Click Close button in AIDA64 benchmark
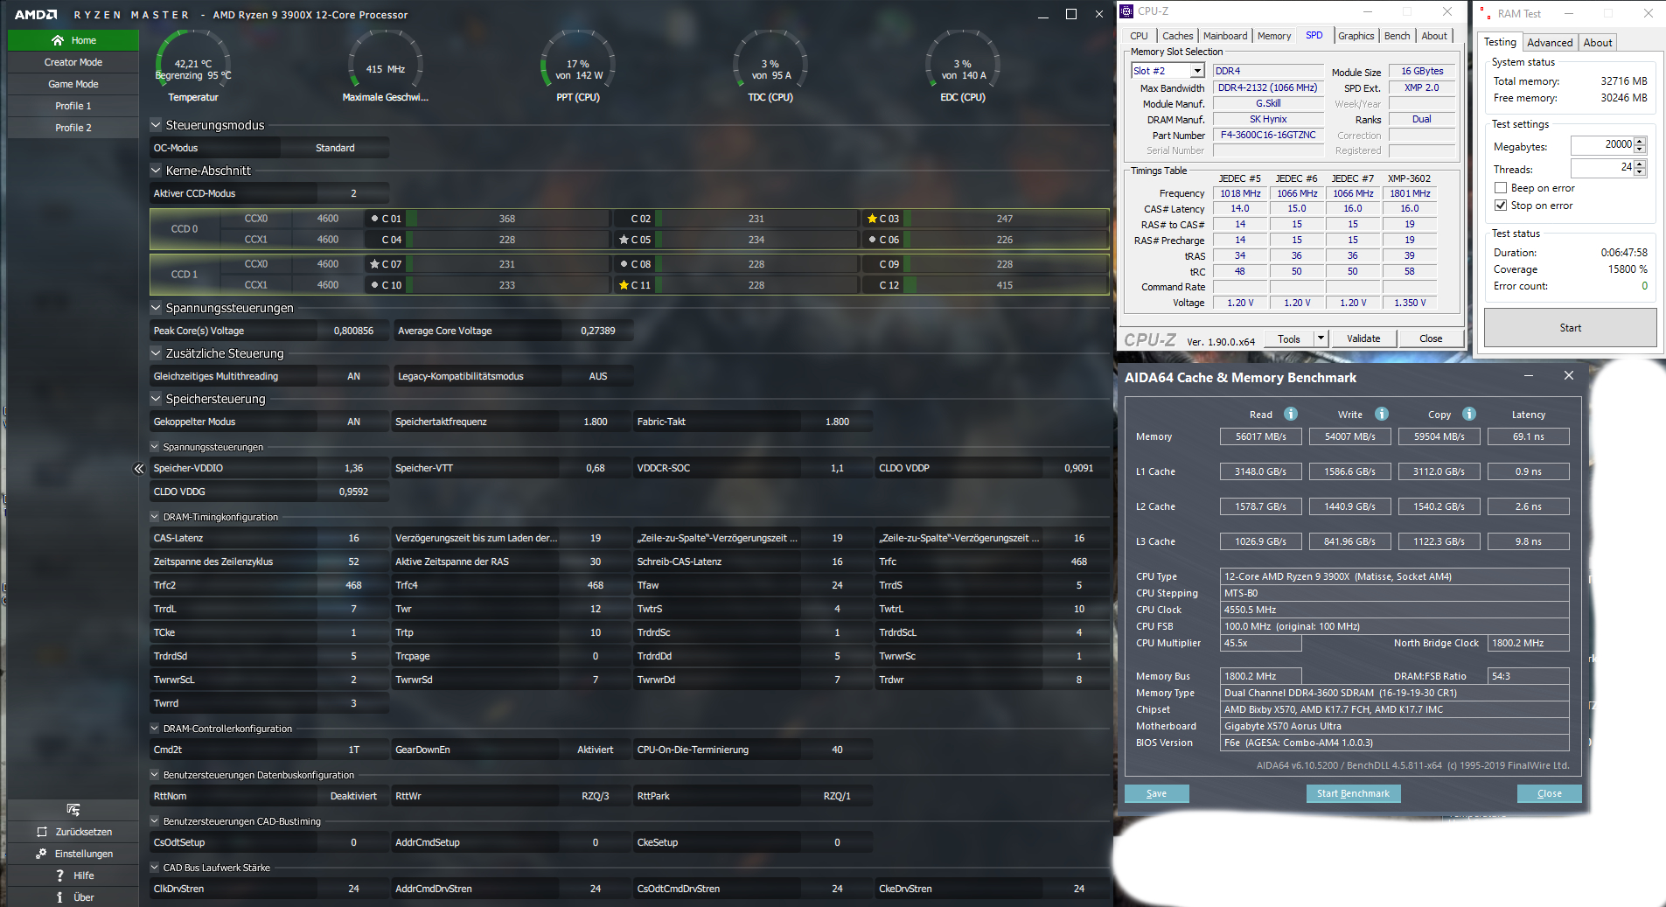 point(1549,793)
